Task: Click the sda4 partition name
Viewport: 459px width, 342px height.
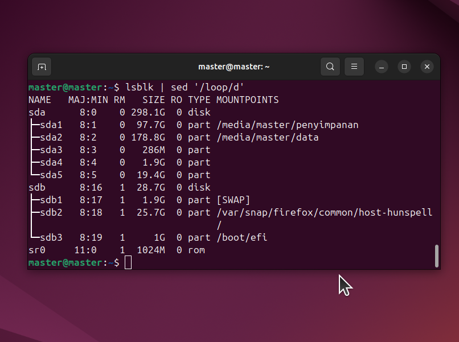Action: tap(51, 163)
